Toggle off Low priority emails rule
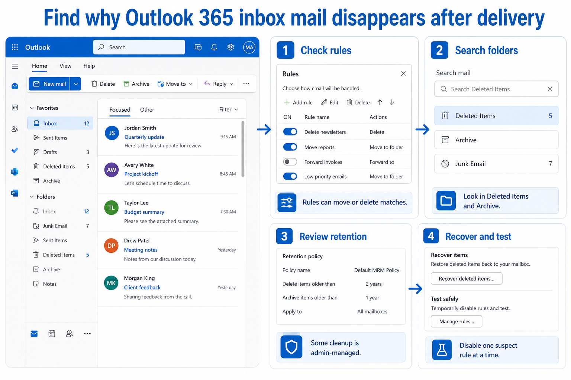Viewport: 571px width, 380px height. pyautogui.click(x=290, y=176)
